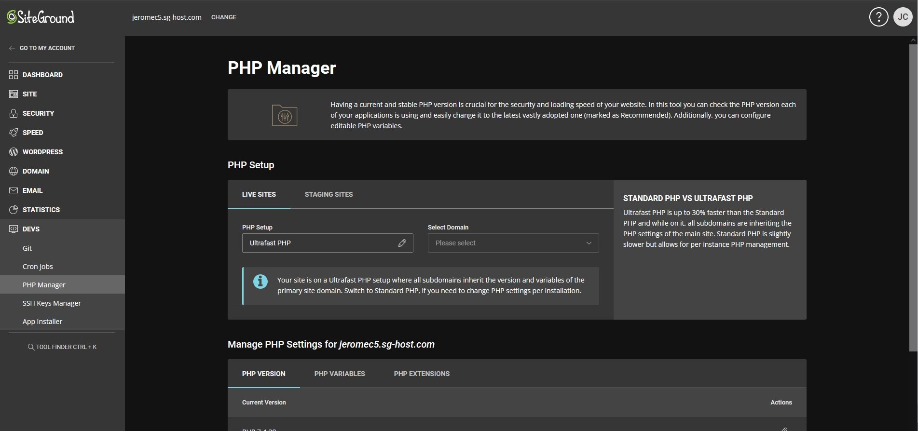Click the Actions column header
This screenshot has height=431, width=918.
(781, 403)
